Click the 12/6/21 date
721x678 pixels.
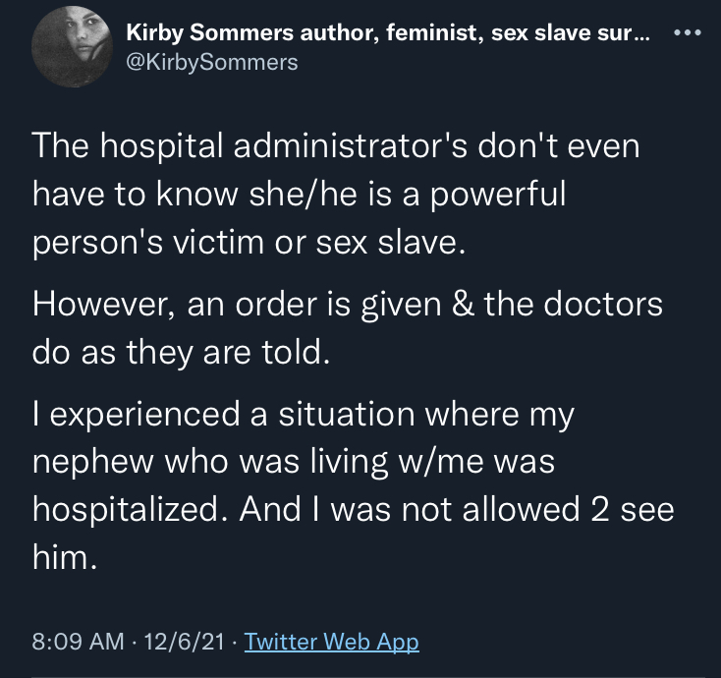point(185,642)
